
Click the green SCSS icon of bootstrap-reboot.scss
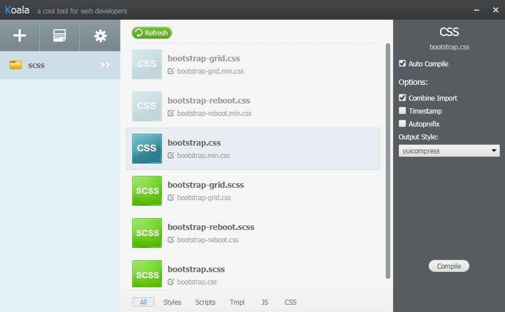(x=147, y=233)
